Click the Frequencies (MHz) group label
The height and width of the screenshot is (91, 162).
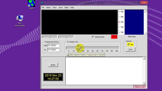click(x=52, y=42)
